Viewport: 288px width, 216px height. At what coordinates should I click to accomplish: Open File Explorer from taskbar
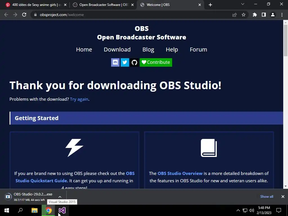tap(34, 210)
